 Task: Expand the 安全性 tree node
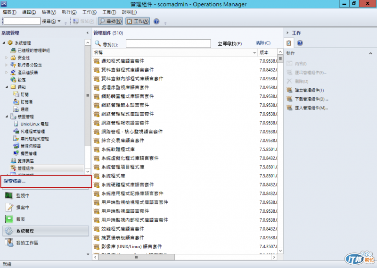(x=7, y=58)
